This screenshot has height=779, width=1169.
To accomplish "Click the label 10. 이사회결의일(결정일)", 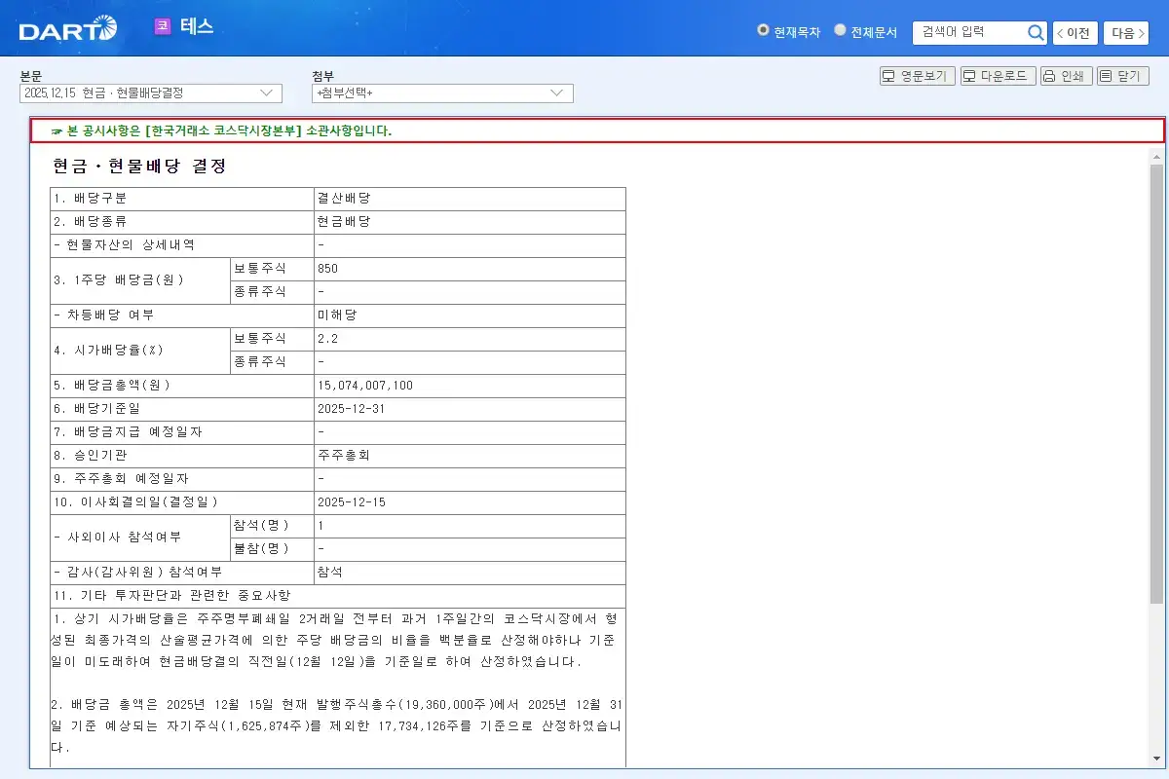I will 136,502.
